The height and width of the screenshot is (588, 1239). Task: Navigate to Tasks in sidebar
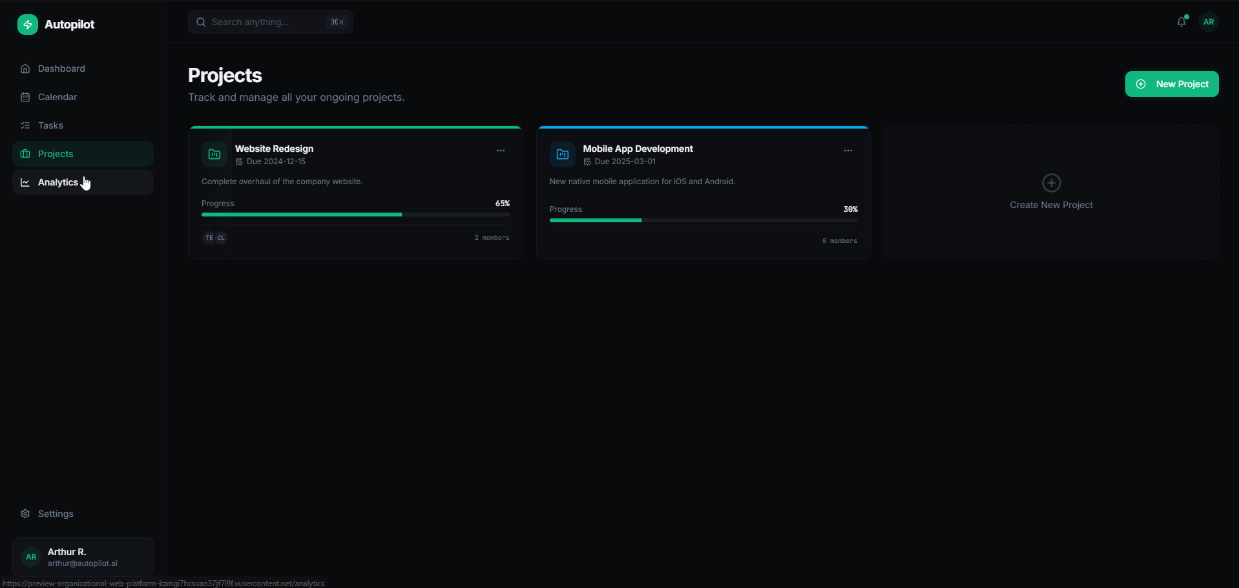click(50, 125)
